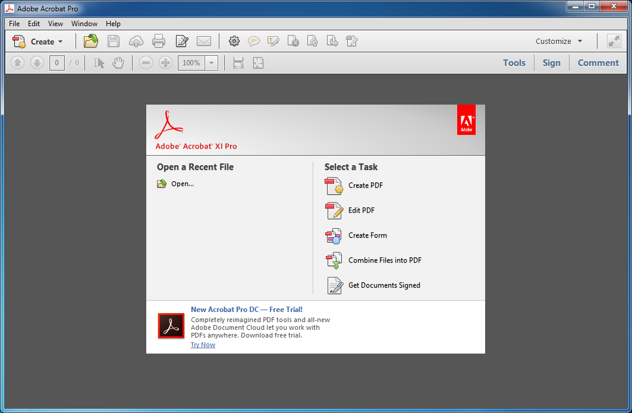Click the 100% zoom value field

191,63
